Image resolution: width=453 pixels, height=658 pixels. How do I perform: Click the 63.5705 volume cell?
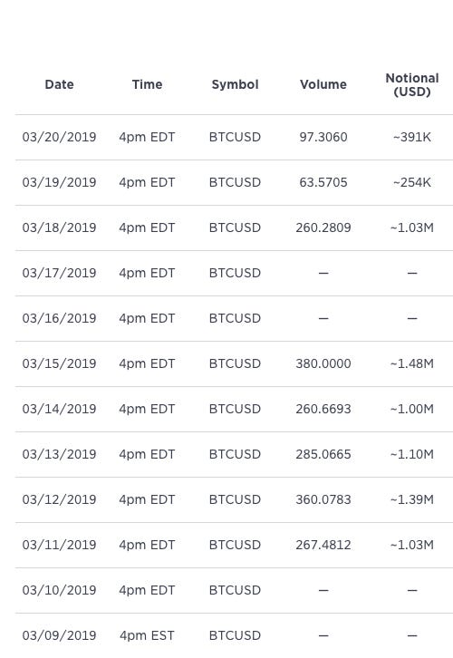(323, 182)
